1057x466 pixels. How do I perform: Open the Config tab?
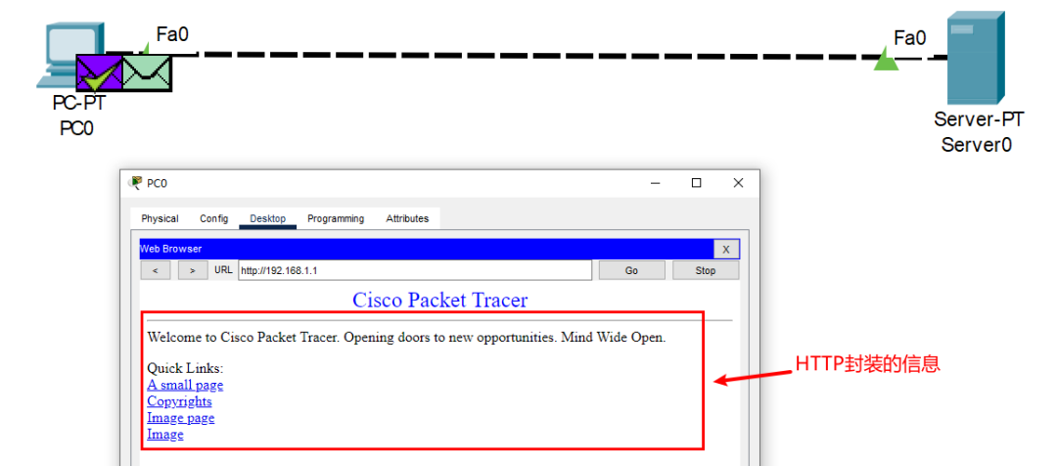[x=213, y=218]
